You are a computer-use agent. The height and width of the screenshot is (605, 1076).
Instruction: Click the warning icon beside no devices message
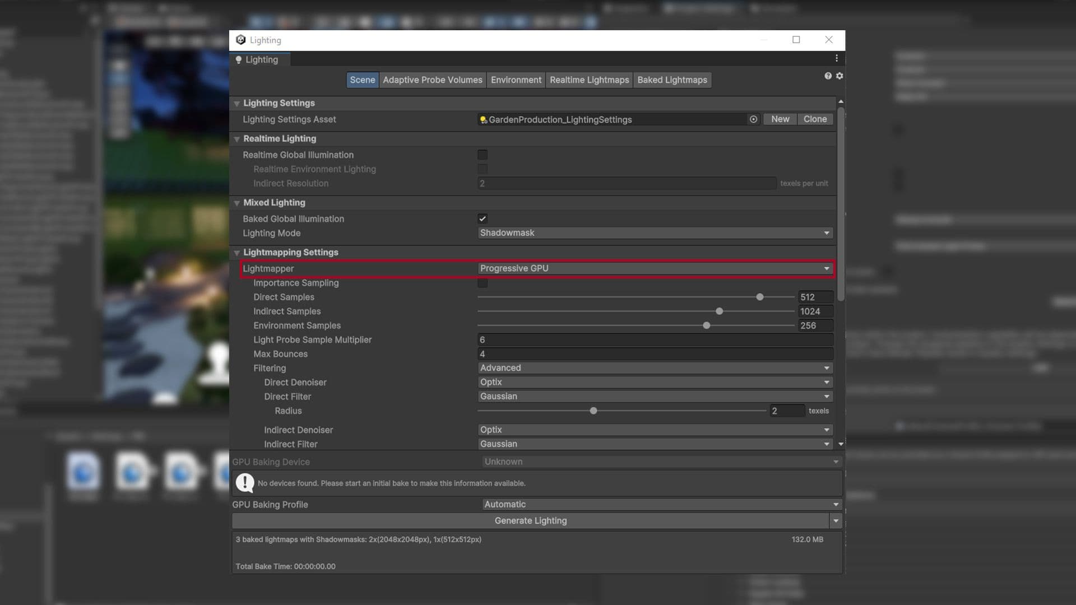click(244, 482)
